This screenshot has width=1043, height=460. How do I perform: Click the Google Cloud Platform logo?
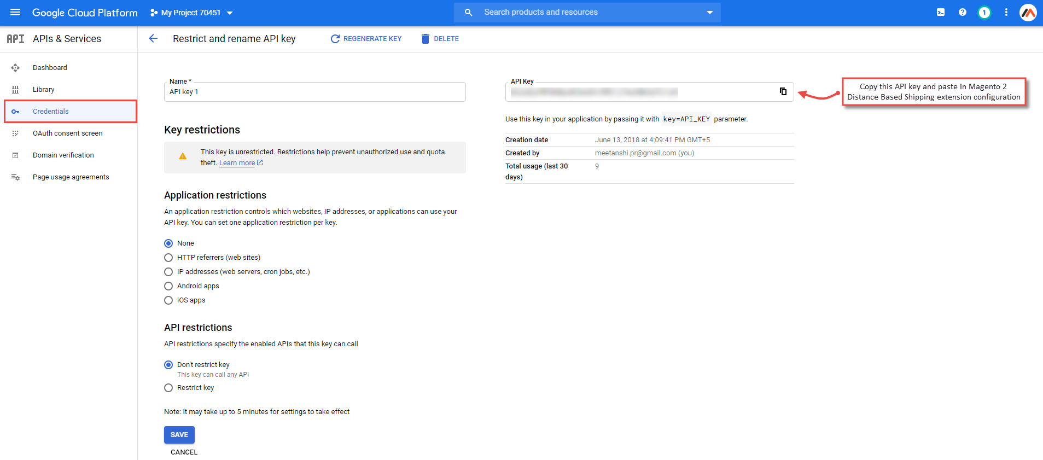tap(85, 13)
